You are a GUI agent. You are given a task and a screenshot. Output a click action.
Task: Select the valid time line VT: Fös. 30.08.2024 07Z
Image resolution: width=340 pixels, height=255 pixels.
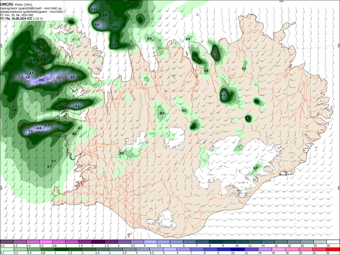16,19
